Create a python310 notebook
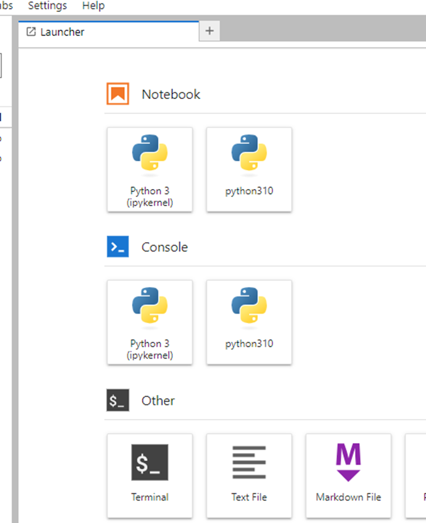The height and width of the screenshot is (523, 426). 249,169
